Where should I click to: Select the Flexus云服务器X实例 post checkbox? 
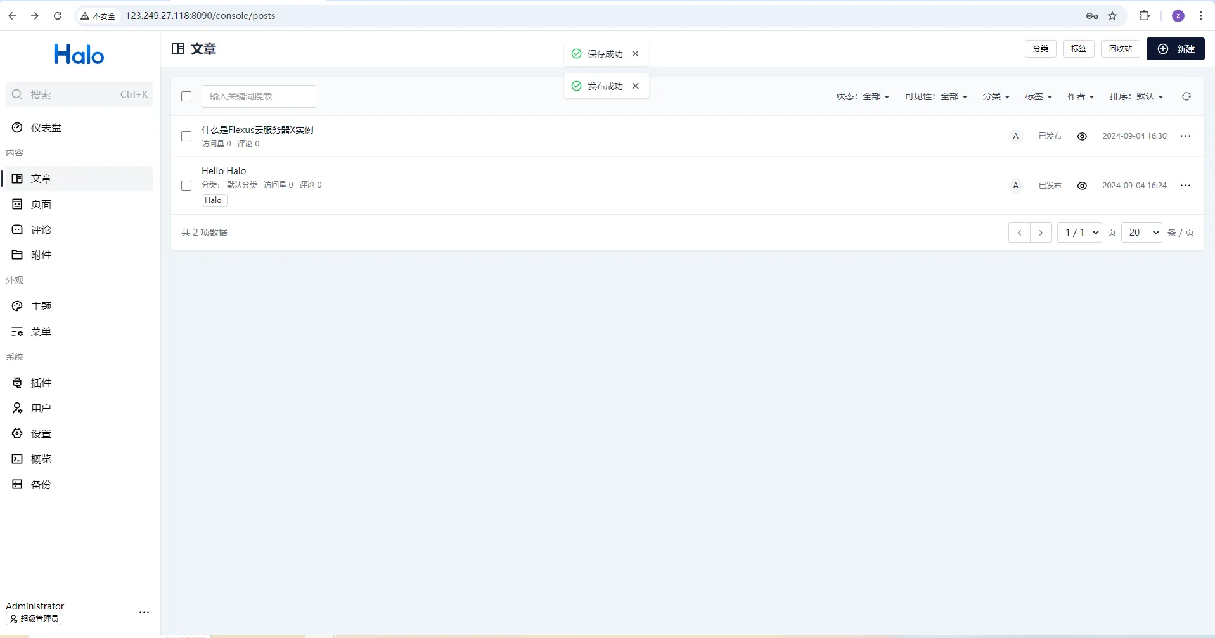pyautogui.click(x=186, y=136)
